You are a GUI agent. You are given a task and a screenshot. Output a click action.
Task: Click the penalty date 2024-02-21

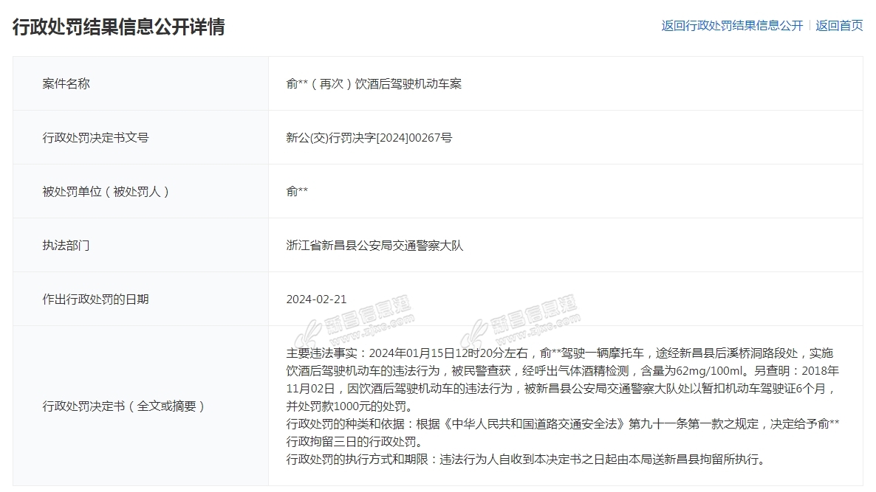click(x=316, y=299)
